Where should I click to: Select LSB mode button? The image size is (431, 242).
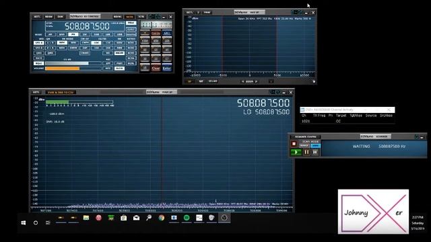[108, 34]
